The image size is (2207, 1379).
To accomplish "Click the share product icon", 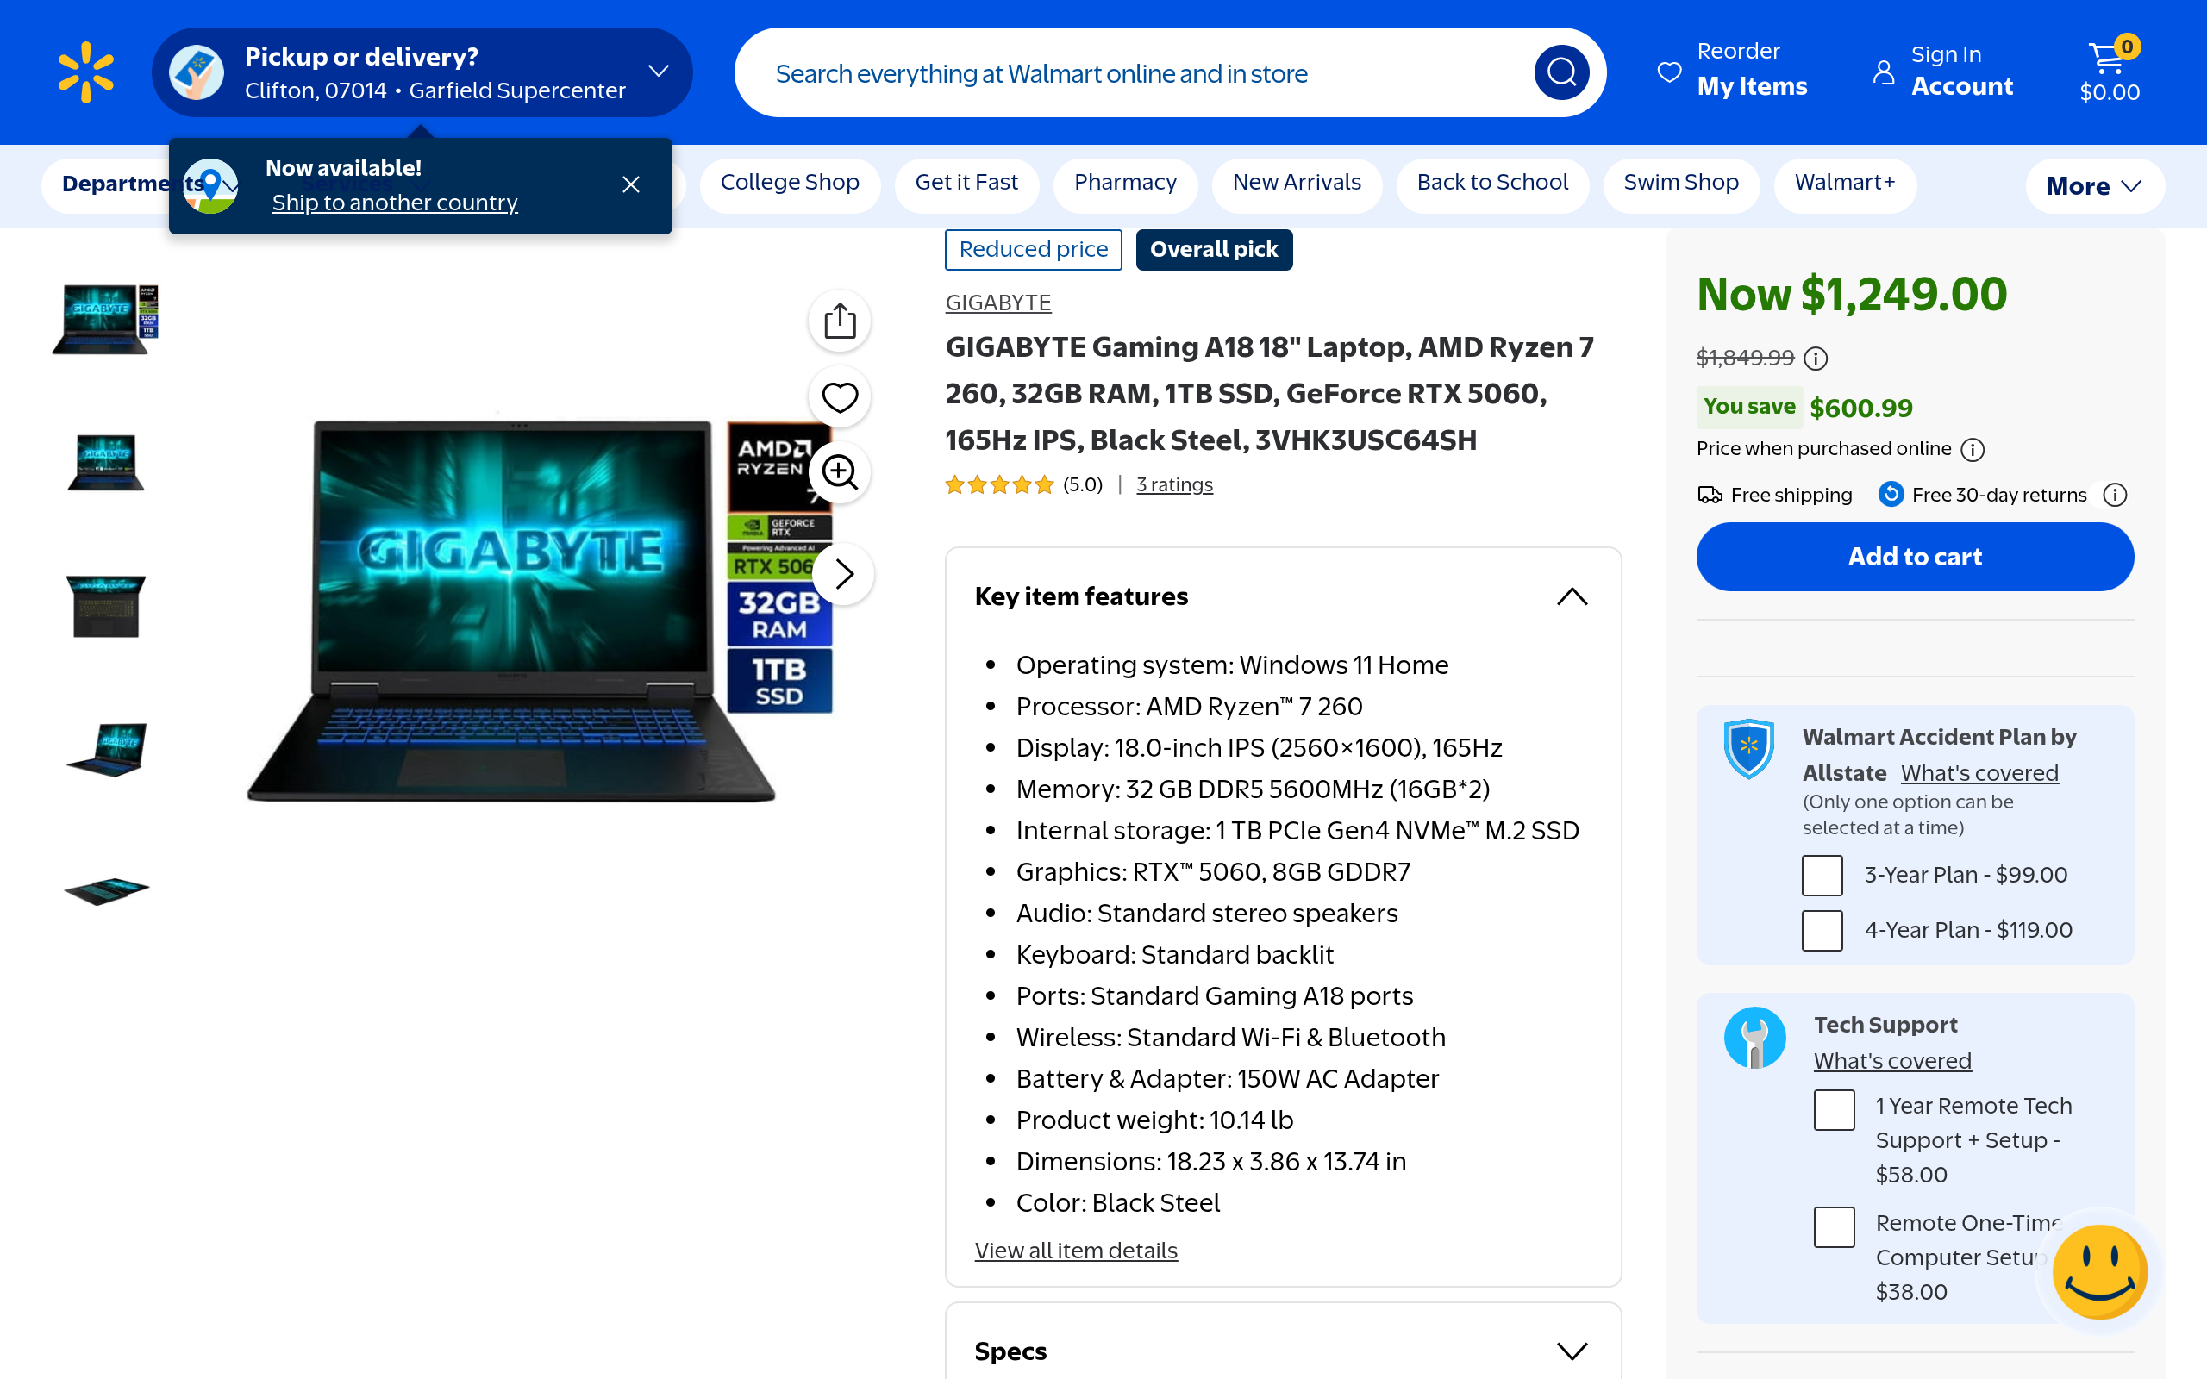I will [839, 321].
